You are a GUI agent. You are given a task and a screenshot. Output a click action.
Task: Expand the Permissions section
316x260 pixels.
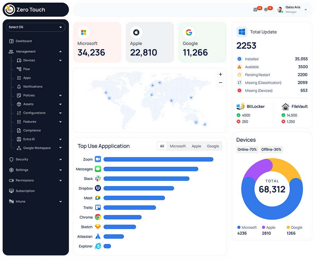(x=61, y=181)
